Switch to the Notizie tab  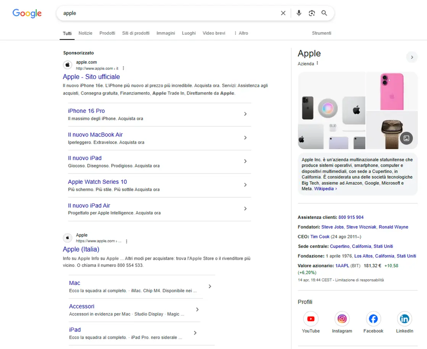point(85,33)
